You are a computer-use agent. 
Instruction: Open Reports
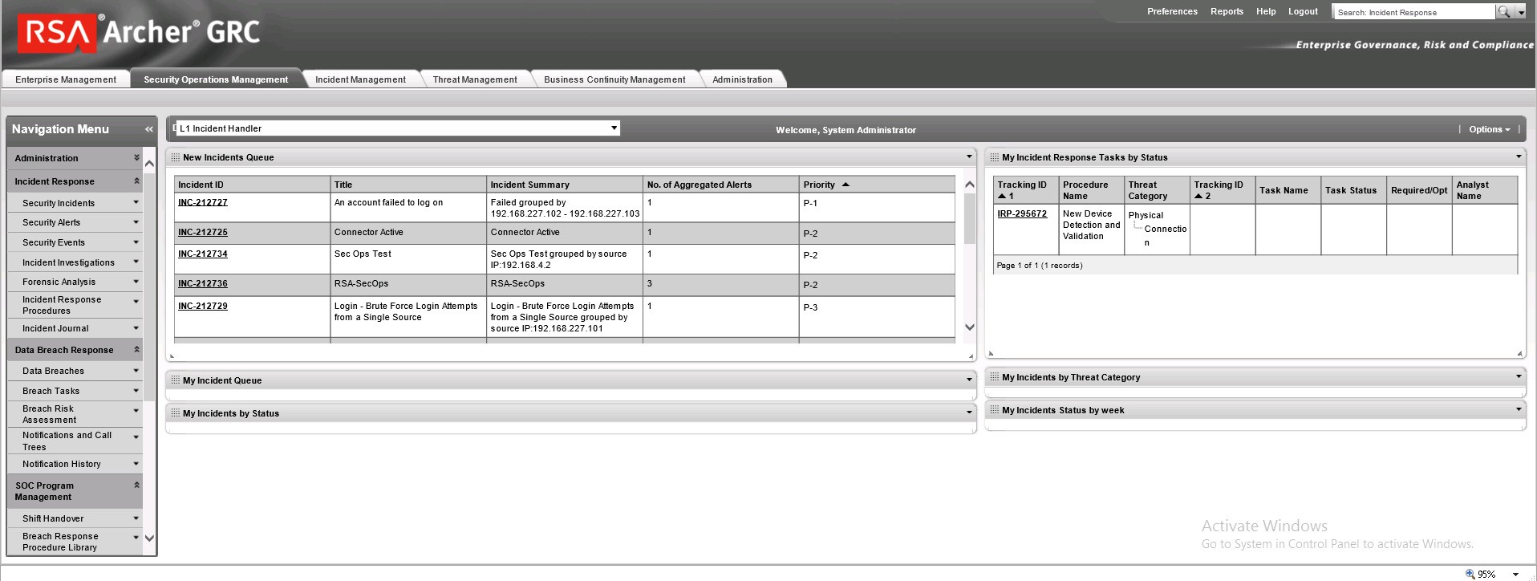[x=1227, y=11]
